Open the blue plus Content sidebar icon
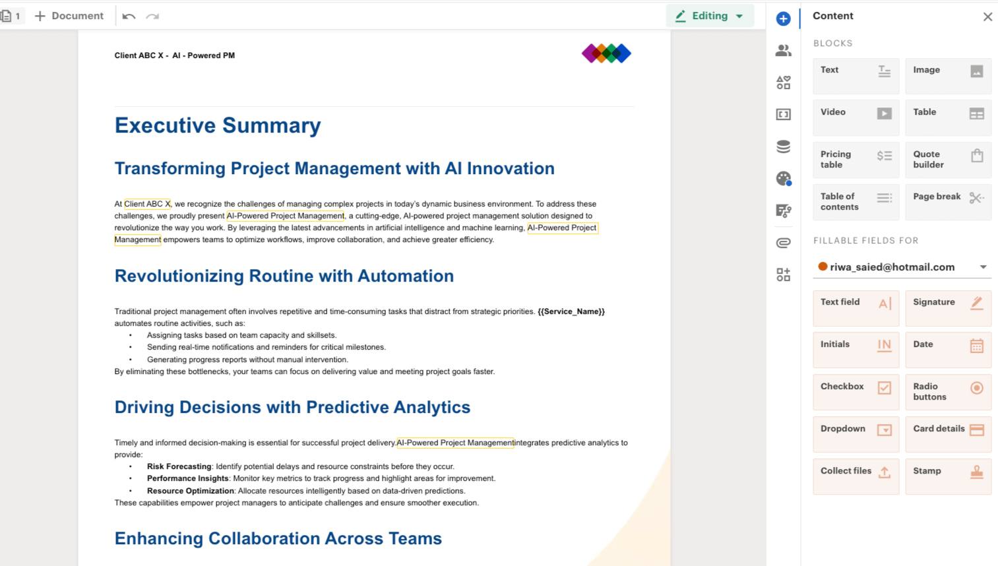 [x=783, y=18]
